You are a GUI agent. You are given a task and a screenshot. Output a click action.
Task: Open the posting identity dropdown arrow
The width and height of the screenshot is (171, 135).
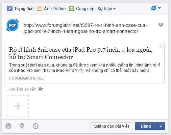(x=159, y=8)
